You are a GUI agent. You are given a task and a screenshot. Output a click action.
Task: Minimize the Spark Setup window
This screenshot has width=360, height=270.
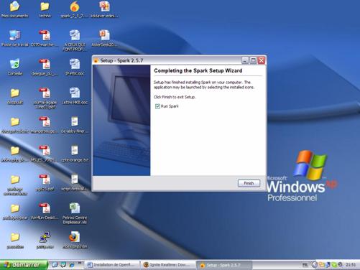pyautogui.click(x=244, y=60)
